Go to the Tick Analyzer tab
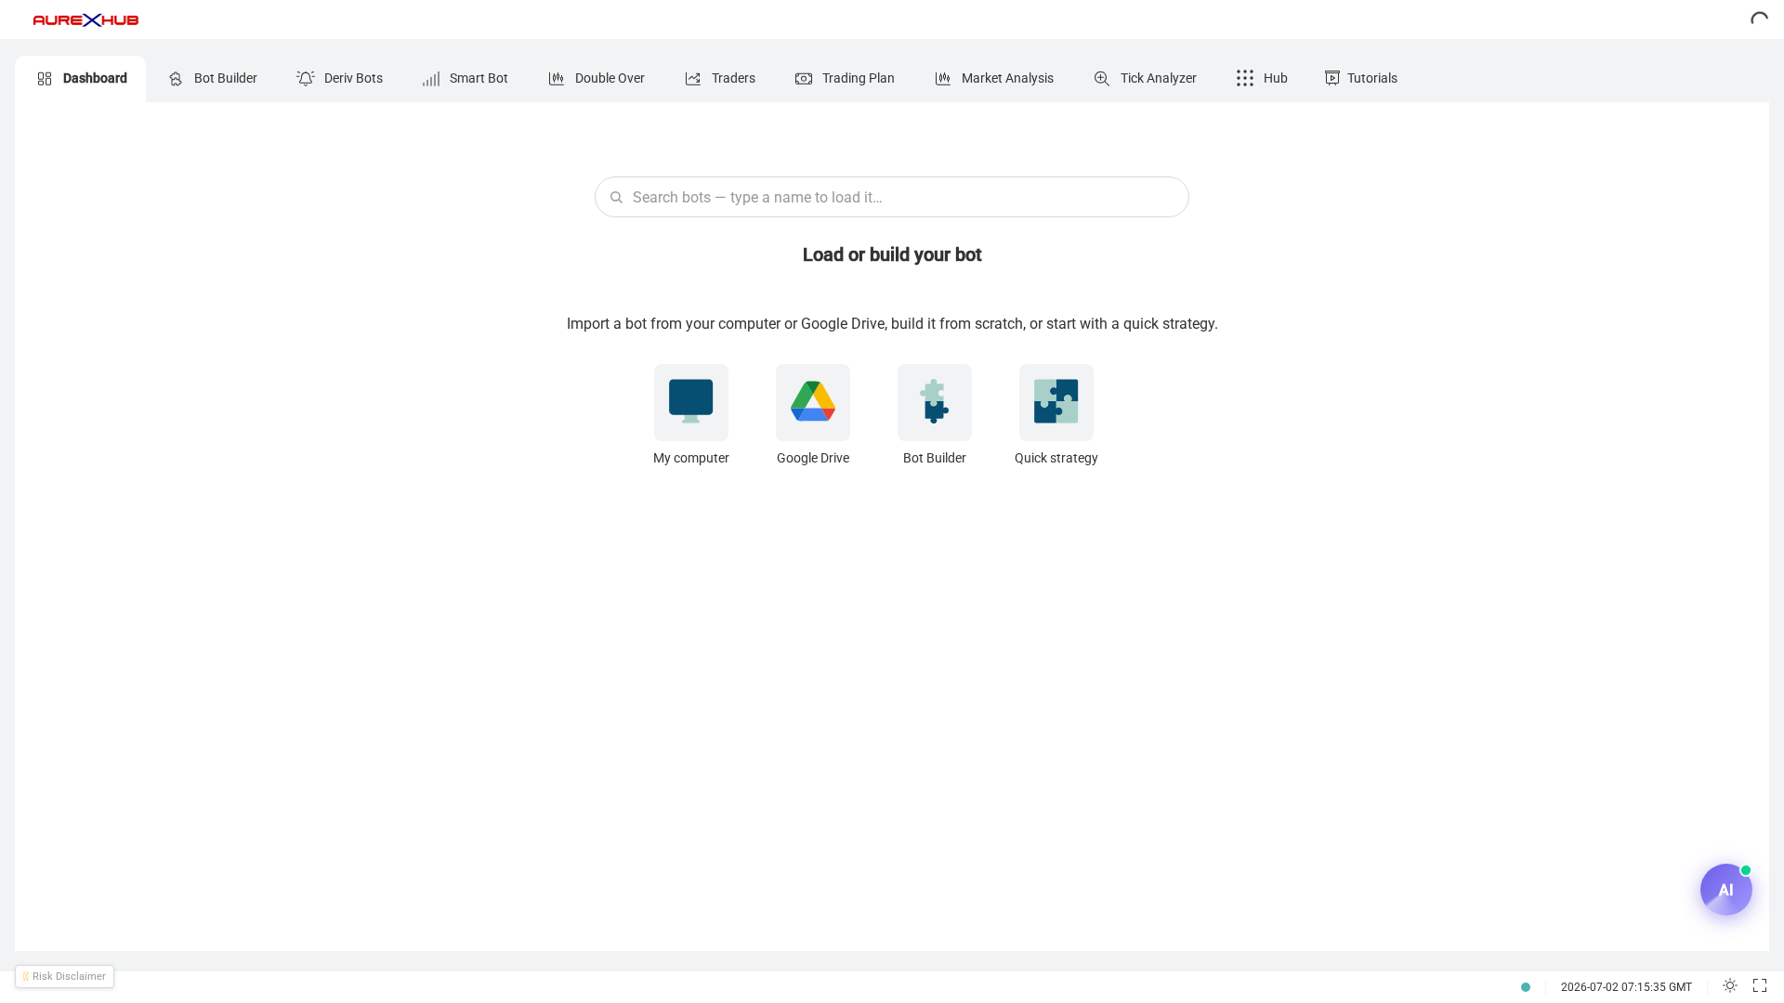1784x1003 pixels. 1145,78
